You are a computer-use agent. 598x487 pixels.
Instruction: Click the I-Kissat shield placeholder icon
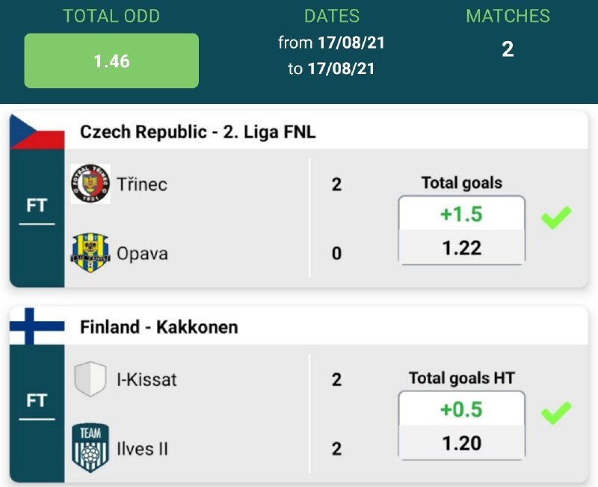click(x=90, y=379)
